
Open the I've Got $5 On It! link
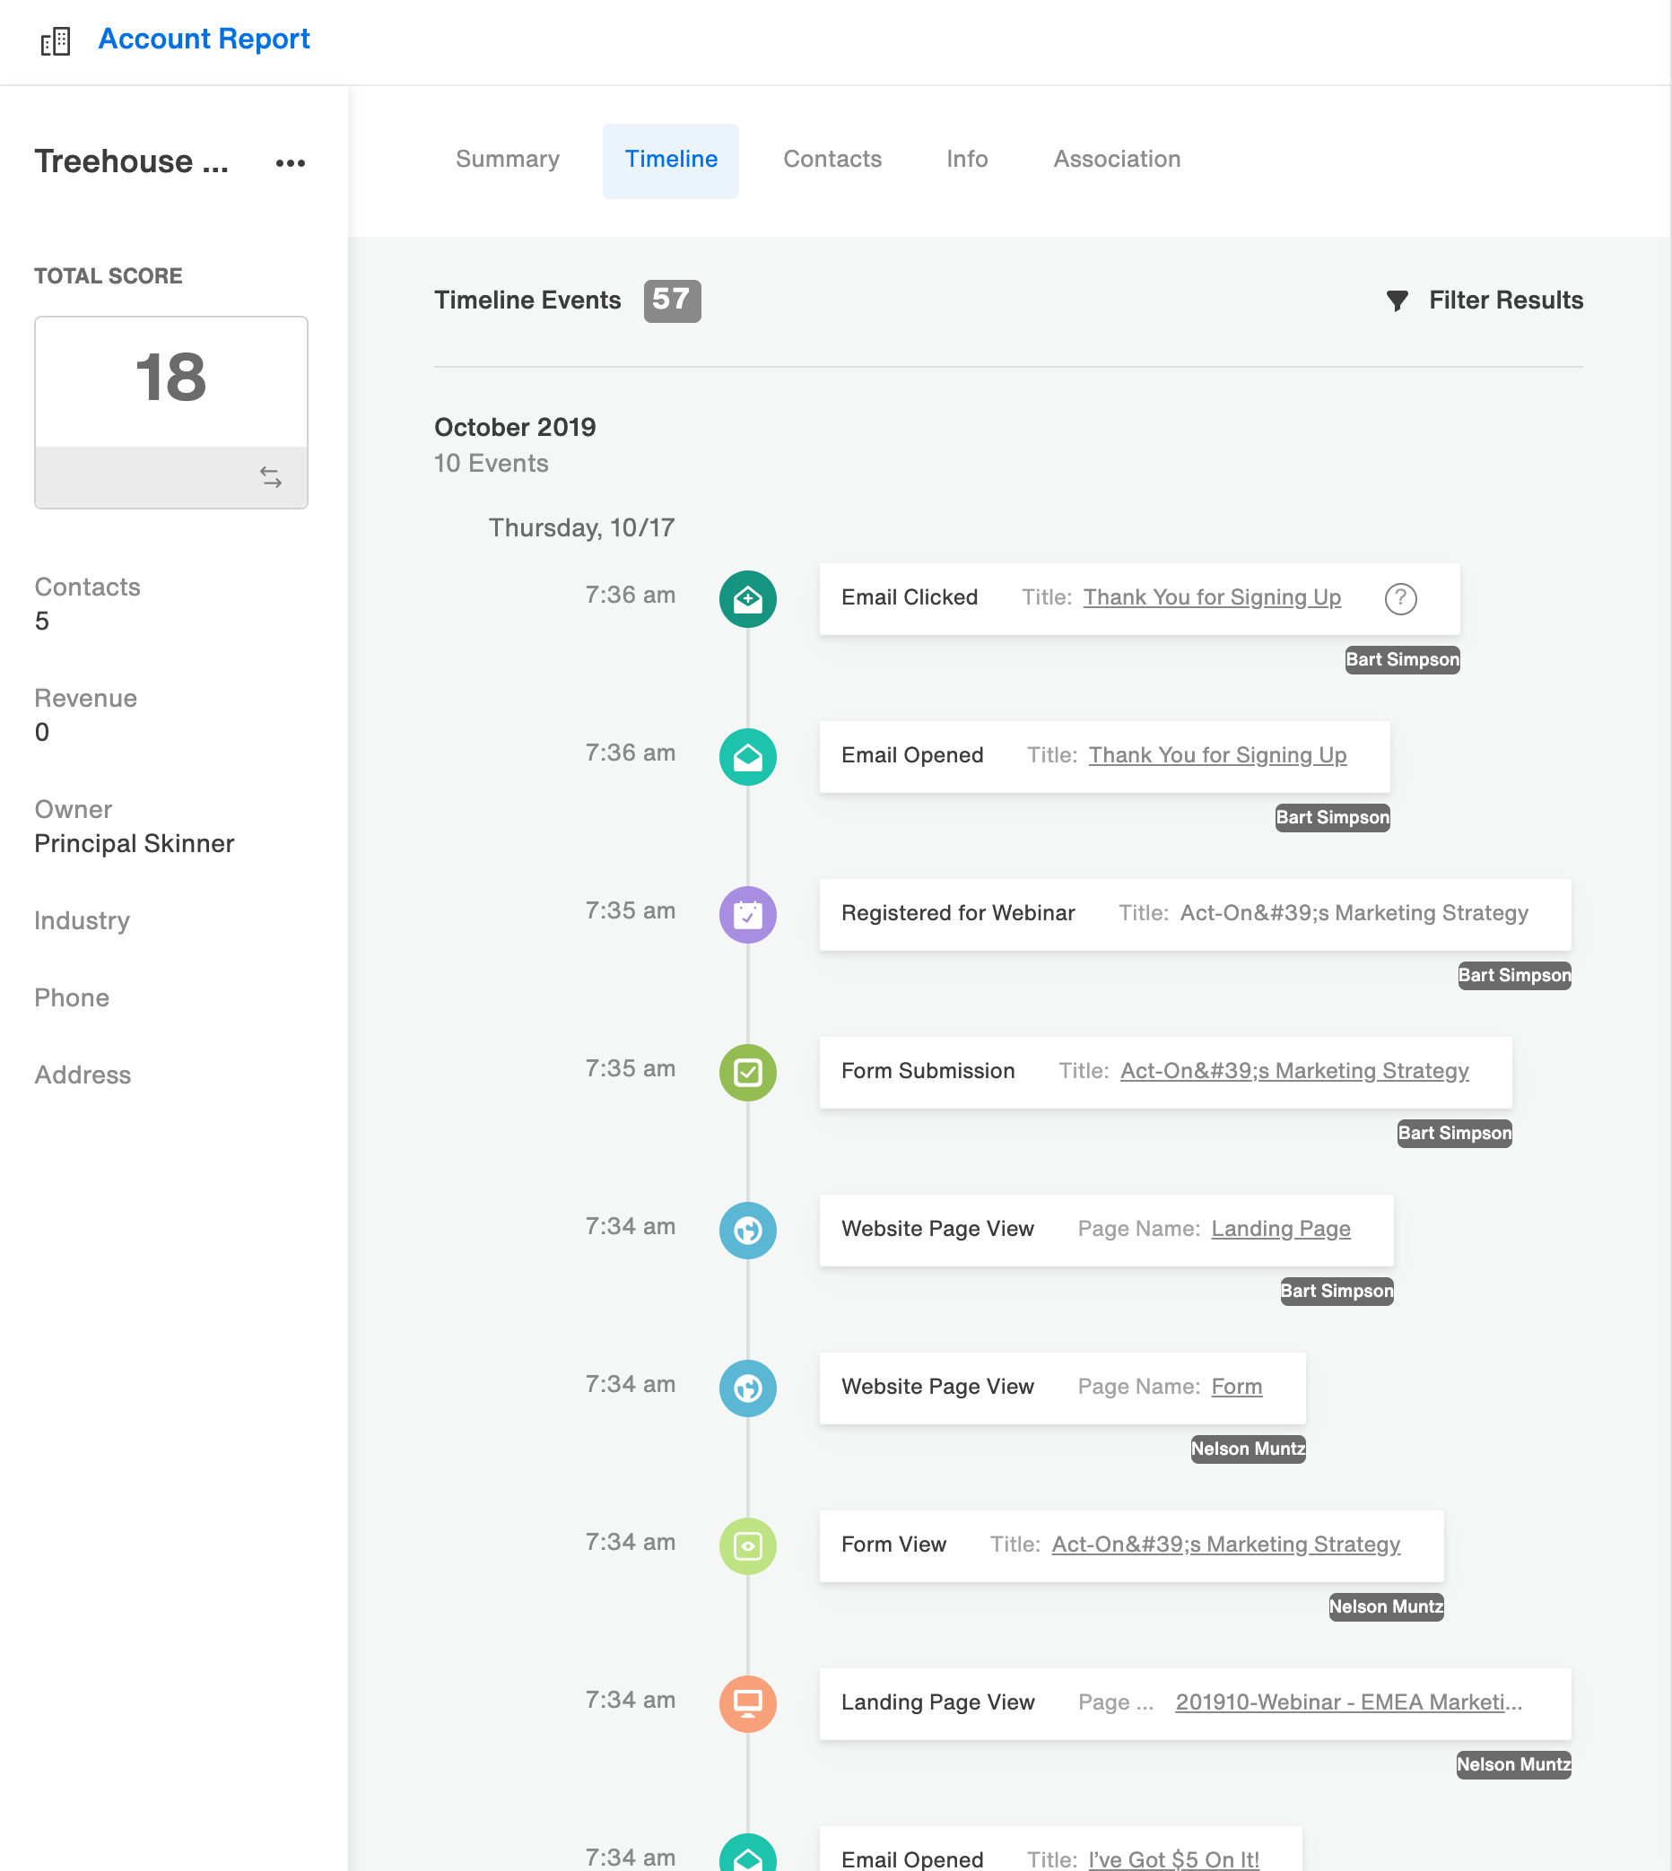point(1173,1859)
